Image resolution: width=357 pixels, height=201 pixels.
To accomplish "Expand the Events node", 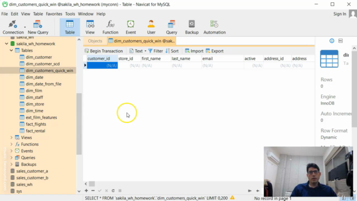I will (x=11, y=151).
